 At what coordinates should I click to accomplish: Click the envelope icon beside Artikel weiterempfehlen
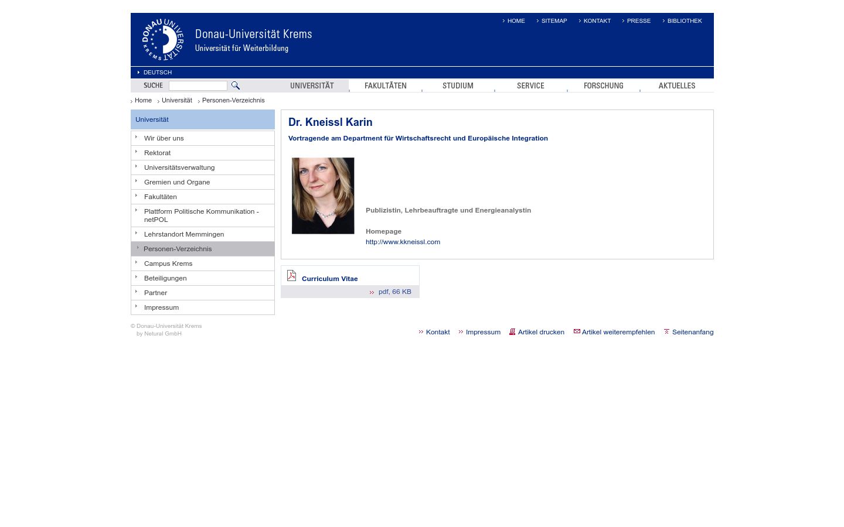[x=577, y=331]
